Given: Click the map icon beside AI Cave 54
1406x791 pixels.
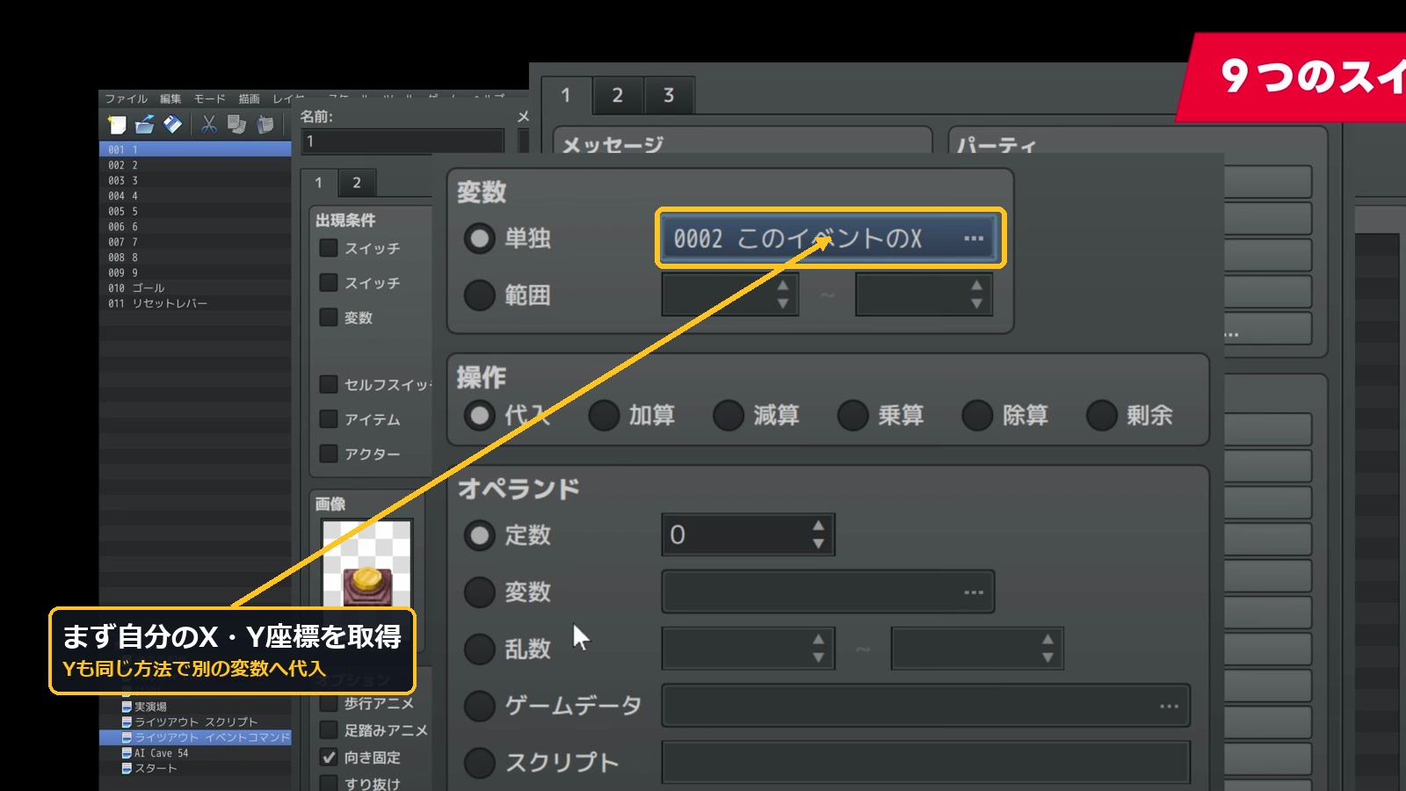Looking at the screenshot, I should click(127, 753).
